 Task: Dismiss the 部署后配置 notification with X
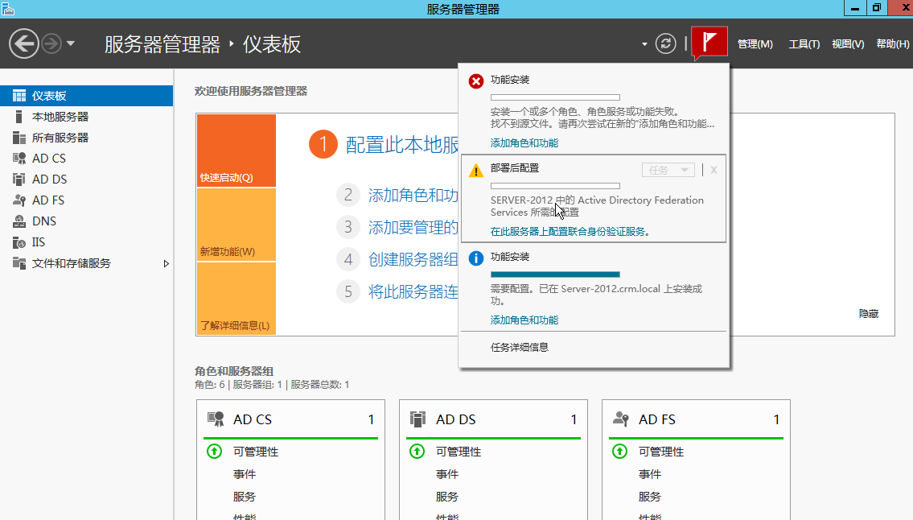714,170
